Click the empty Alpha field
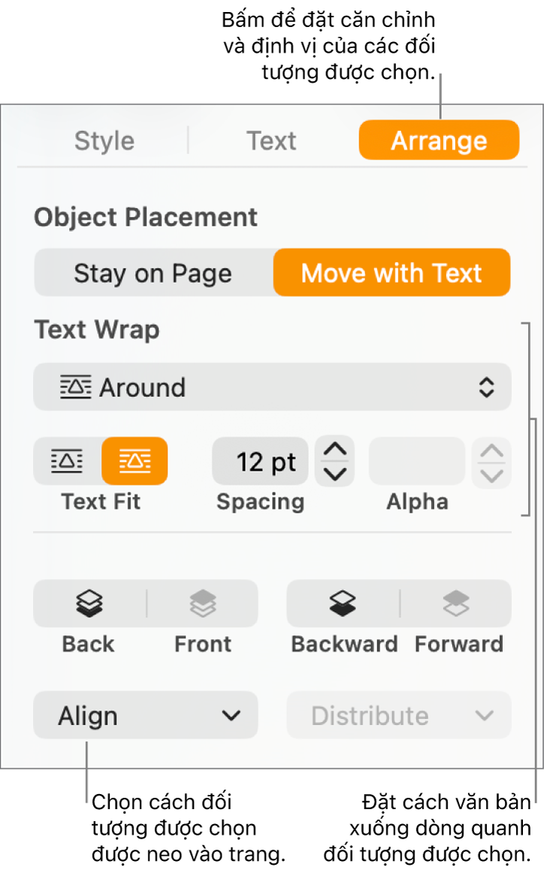 416,461
